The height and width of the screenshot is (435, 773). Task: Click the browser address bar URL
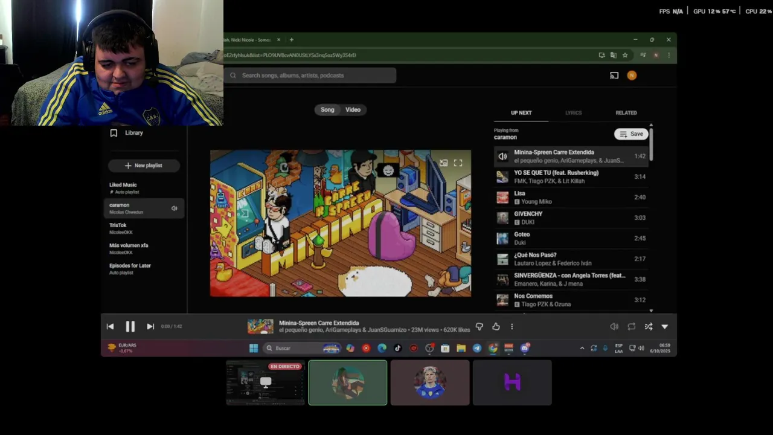tap(290, 55)
